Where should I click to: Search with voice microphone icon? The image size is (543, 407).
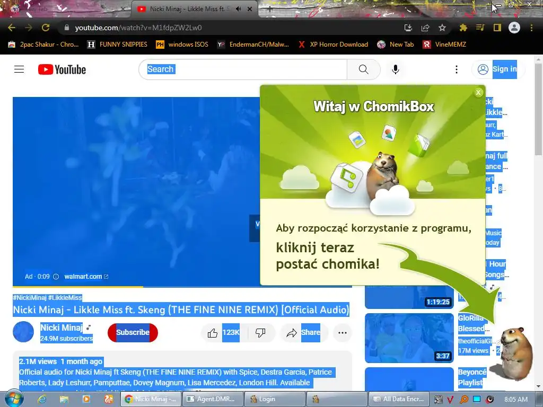pyautogui.click(x=396, y=69)
